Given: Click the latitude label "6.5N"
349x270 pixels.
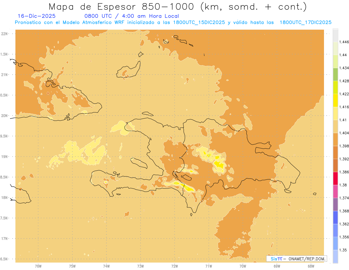Looking at the screenshot, I should click(x=4, y=259).
